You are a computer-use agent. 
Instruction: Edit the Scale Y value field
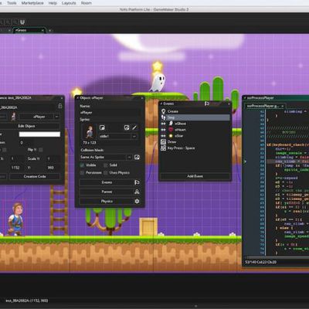(x=53, y=158)
